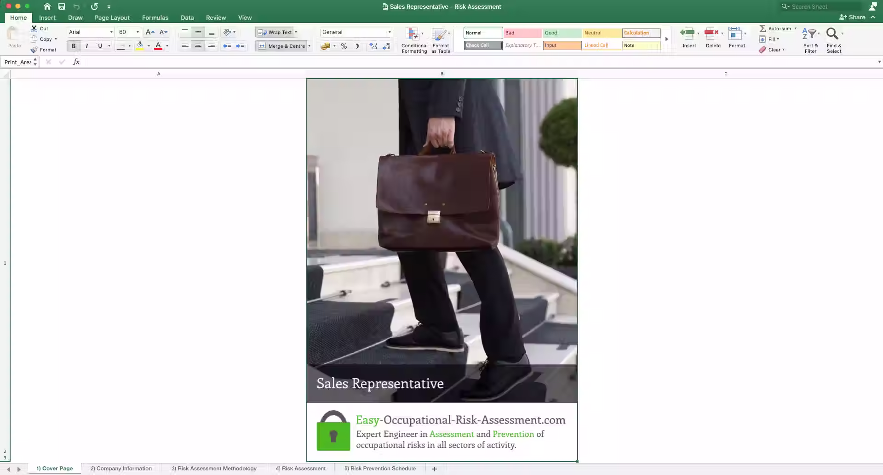Open the Sort & Filter tool

pyautogui.click(x=810, y=39)
